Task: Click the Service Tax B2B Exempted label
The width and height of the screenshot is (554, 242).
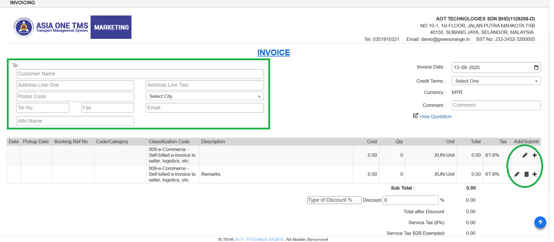Action: pos(415,233)
